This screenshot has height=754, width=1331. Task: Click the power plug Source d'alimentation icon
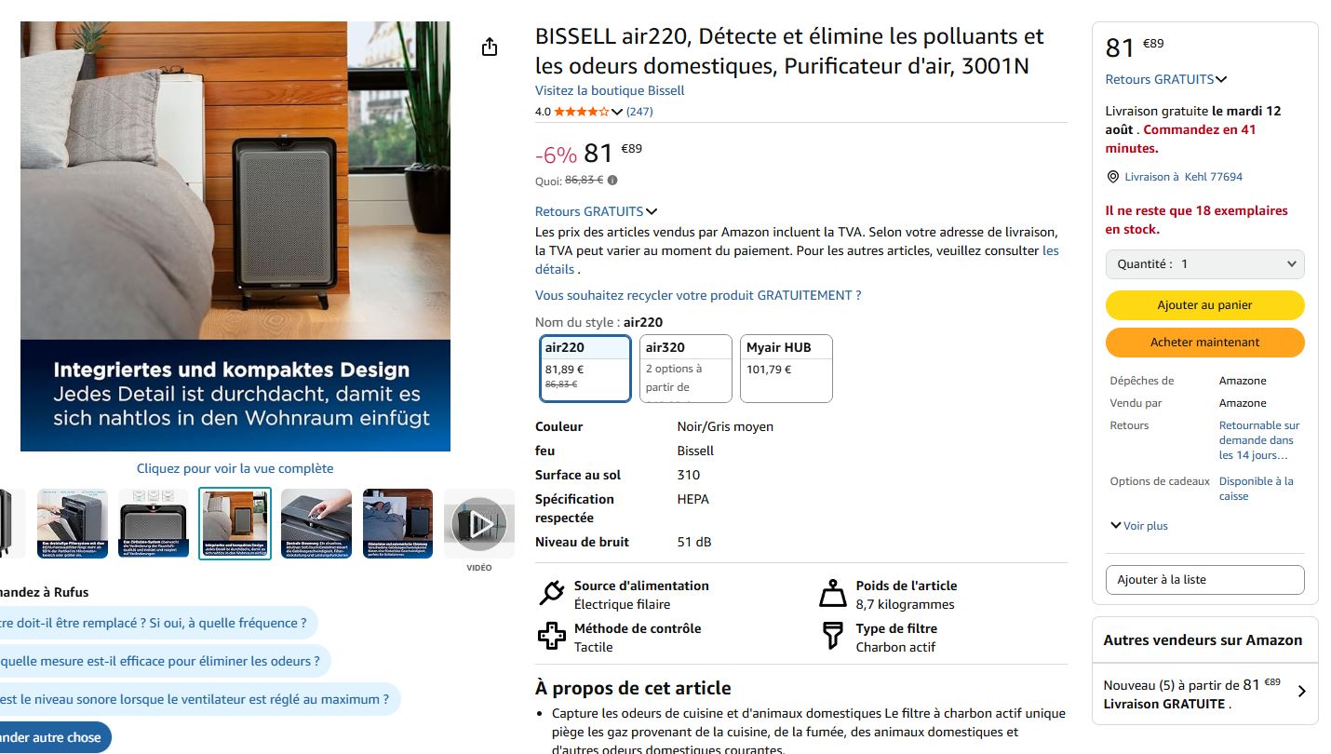coord(552,594)
